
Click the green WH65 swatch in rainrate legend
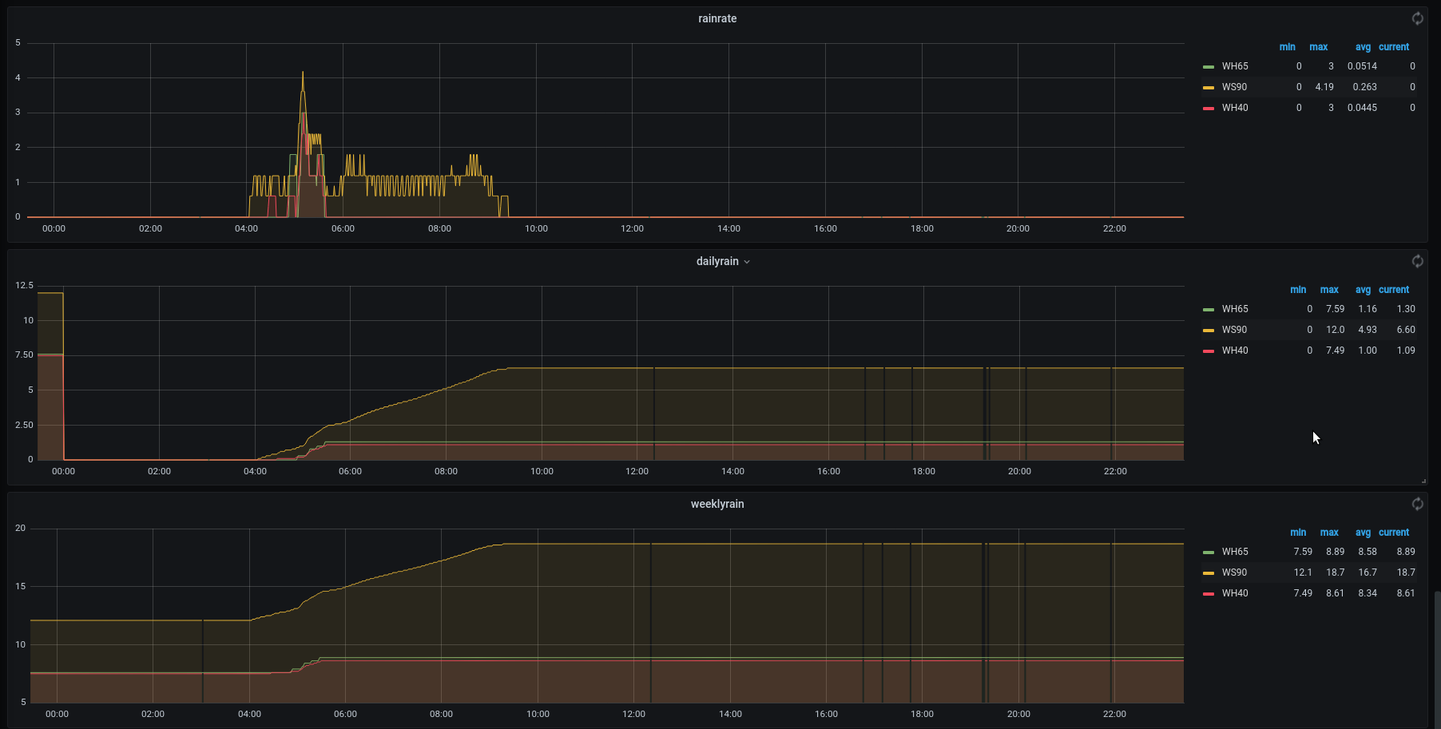pos(1209,66)
